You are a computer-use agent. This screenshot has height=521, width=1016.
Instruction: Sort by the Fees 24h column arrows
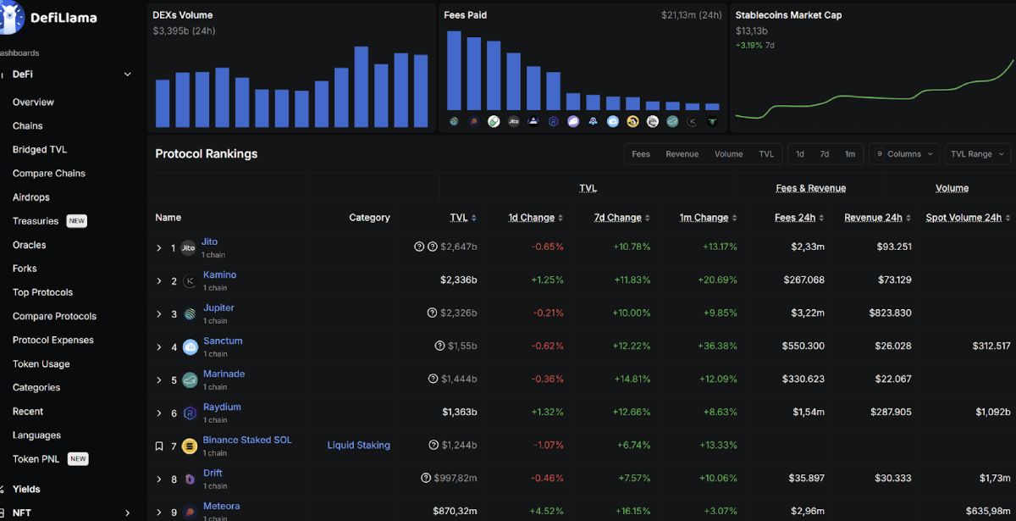tap(821, 218)
